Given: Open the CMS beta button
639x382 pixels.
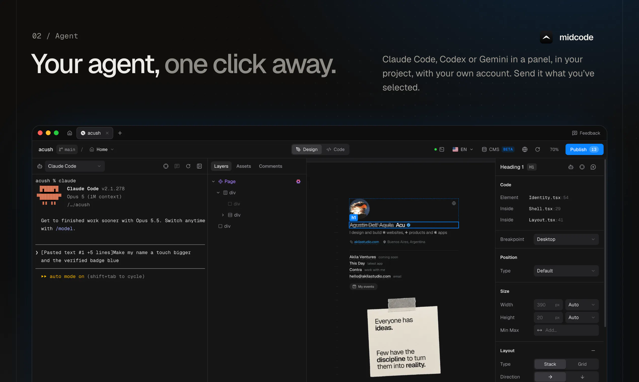Looking at the screenshot, I should point(498,150).
